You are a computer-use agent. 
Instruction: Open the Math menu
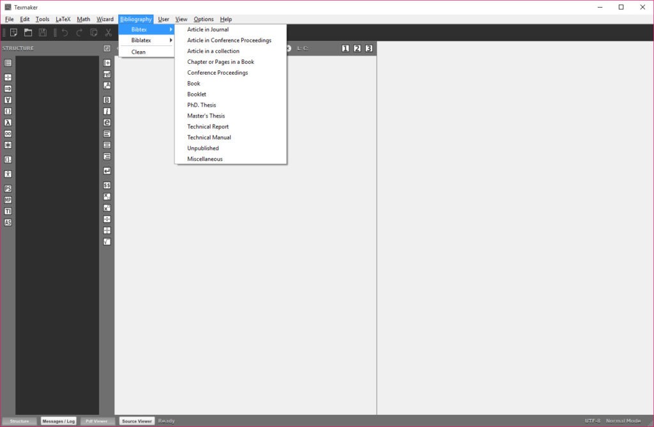point(84,19)
